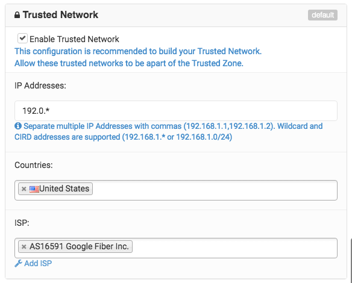This screenshot has height=283, width=352.
Task: Click the Countries label
Action: (x=34, y=165)
